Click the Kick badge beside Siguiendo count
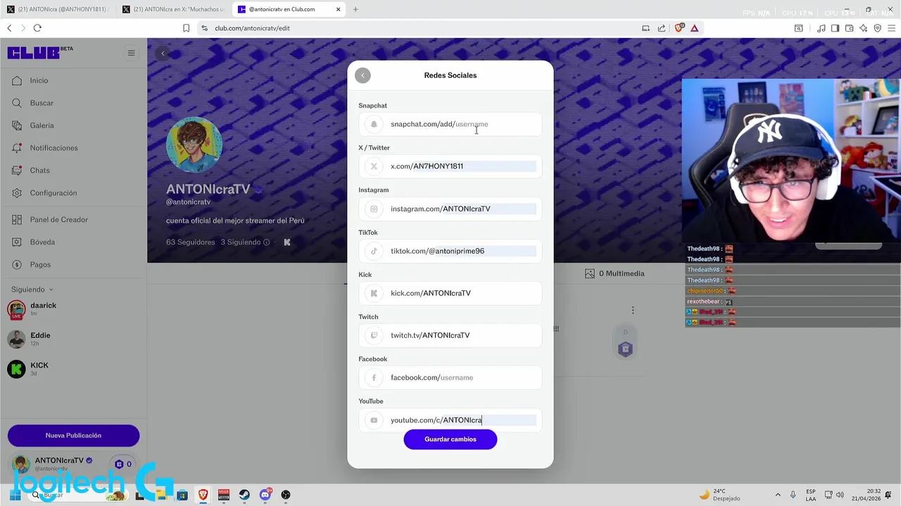Image resolution: width=901 pixels, height=506 pixels. (286, 242)
